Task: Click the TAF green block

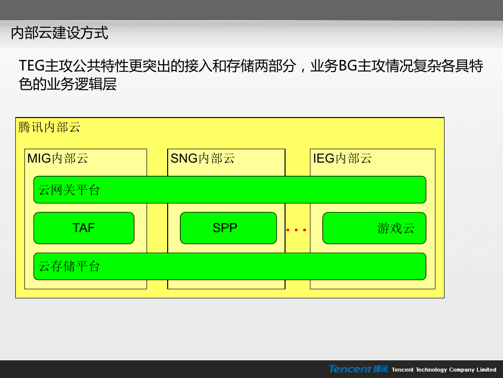Action: [x=84, y=228]
